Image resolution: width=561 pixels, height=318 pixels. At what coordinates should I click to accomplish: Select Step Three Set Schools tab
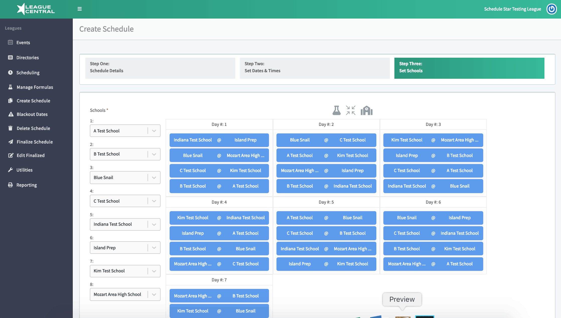[x=469, y=68]
